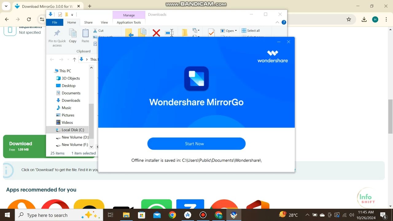Click Task View icon in taskbar
This screenshot has width=393, height=221.
click(x=111, y=215)
